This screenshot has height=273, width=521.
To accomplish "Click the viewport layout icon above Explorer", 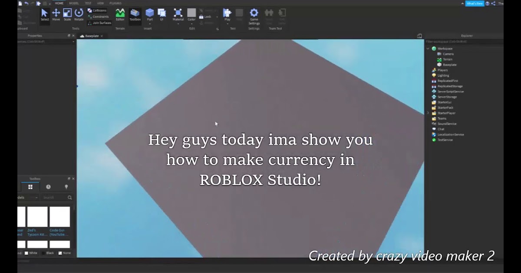I will pos(419,36).
